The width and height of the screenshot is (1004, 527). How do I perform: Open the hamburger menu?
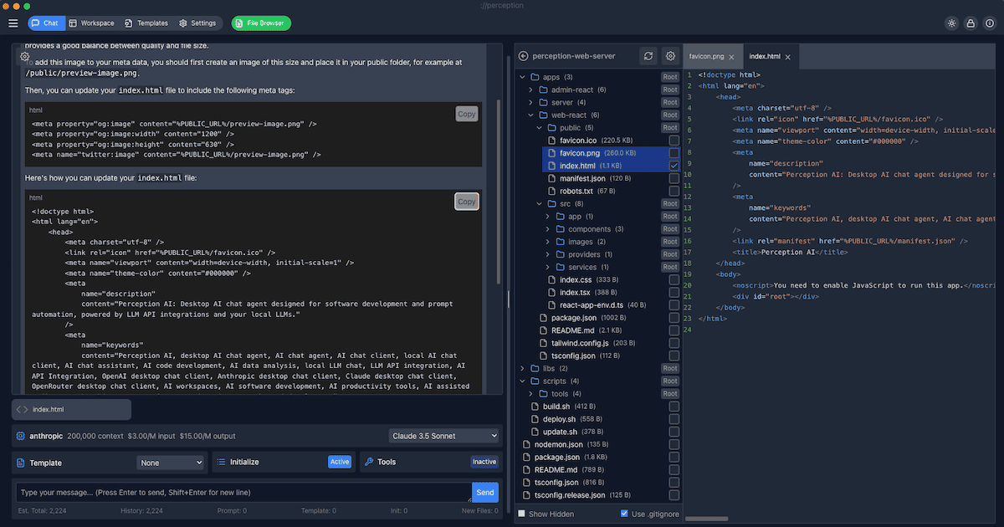point(13,23)
